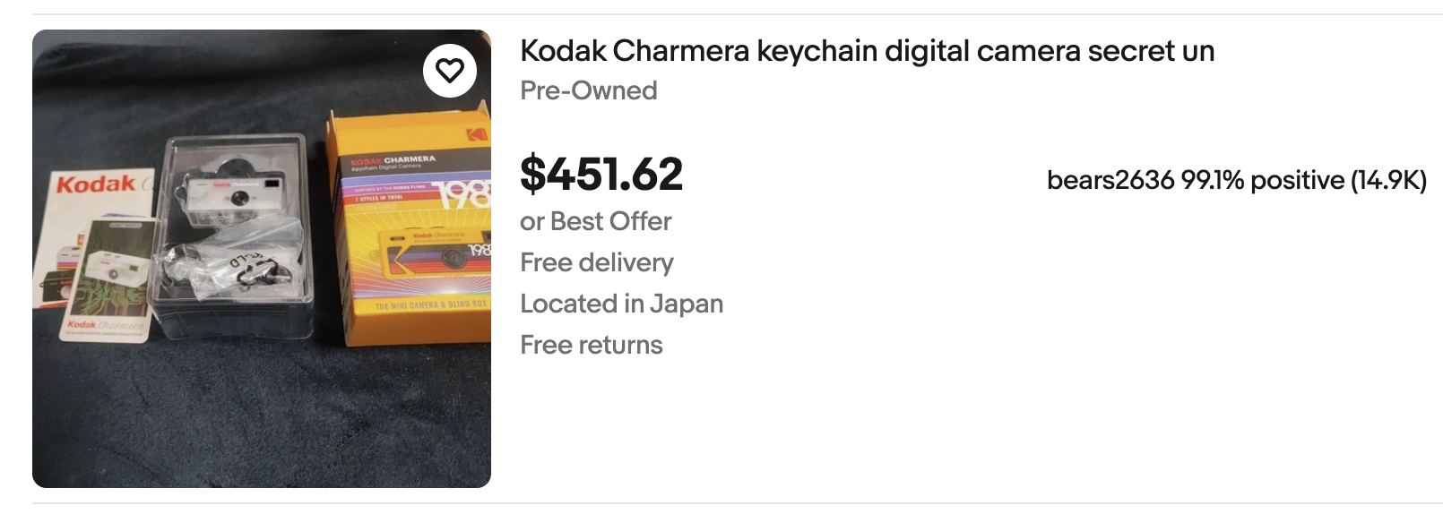Click the "Located in Japan" label

621,304
